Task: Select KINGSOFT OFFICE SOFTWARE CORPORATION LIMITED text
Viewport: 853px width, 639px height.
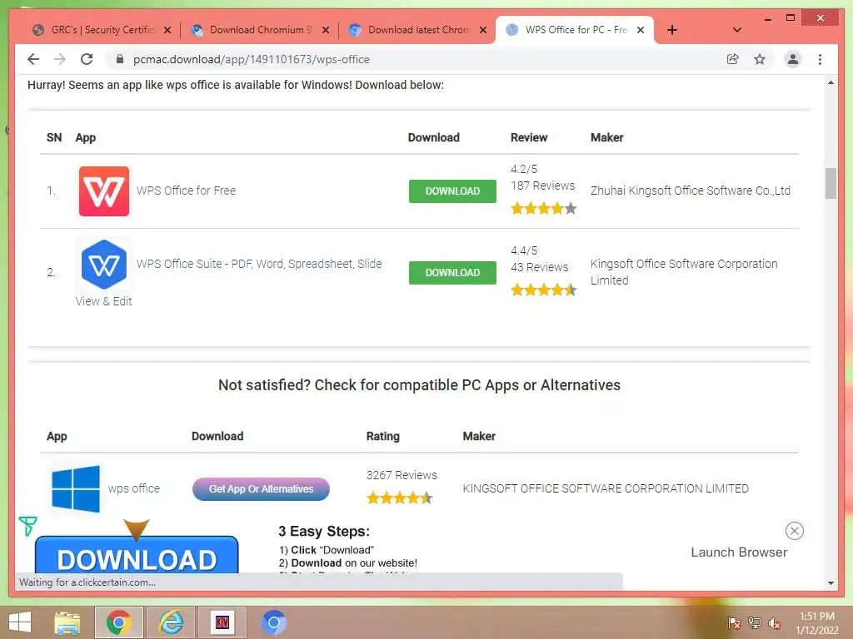Action: (x=606, y=488)
